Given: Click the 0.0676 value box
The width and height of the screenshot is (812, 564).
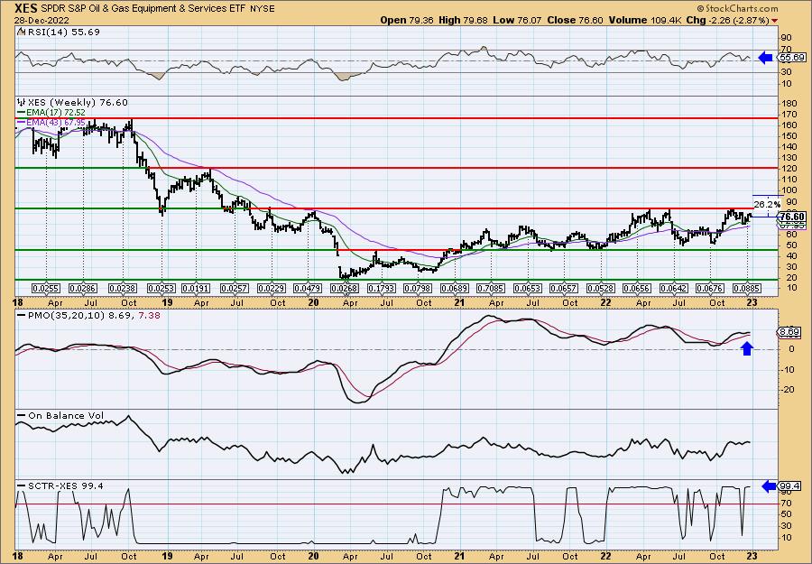Looking at the screenshot, I should [x=710, y=288].
